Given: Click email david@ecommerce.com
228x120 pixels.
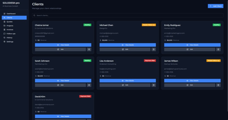Looking at the screenshot, I should coord(44,105).
